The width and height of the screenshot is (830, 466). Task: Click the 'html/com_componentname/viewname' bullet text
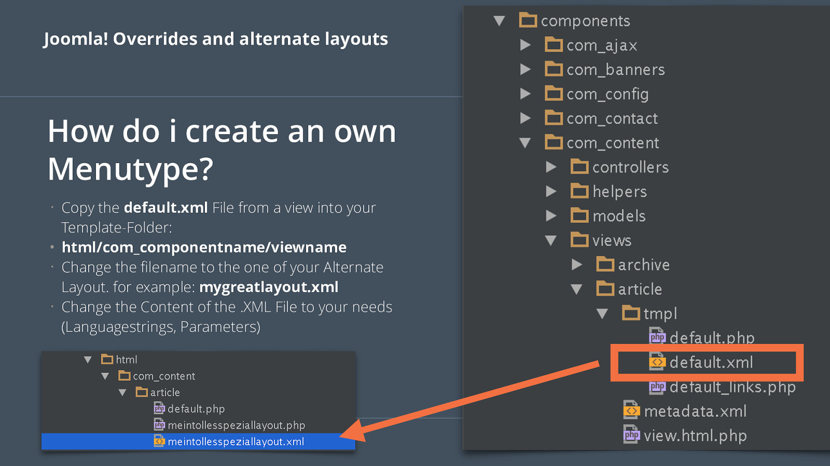[x=204, y=247]
